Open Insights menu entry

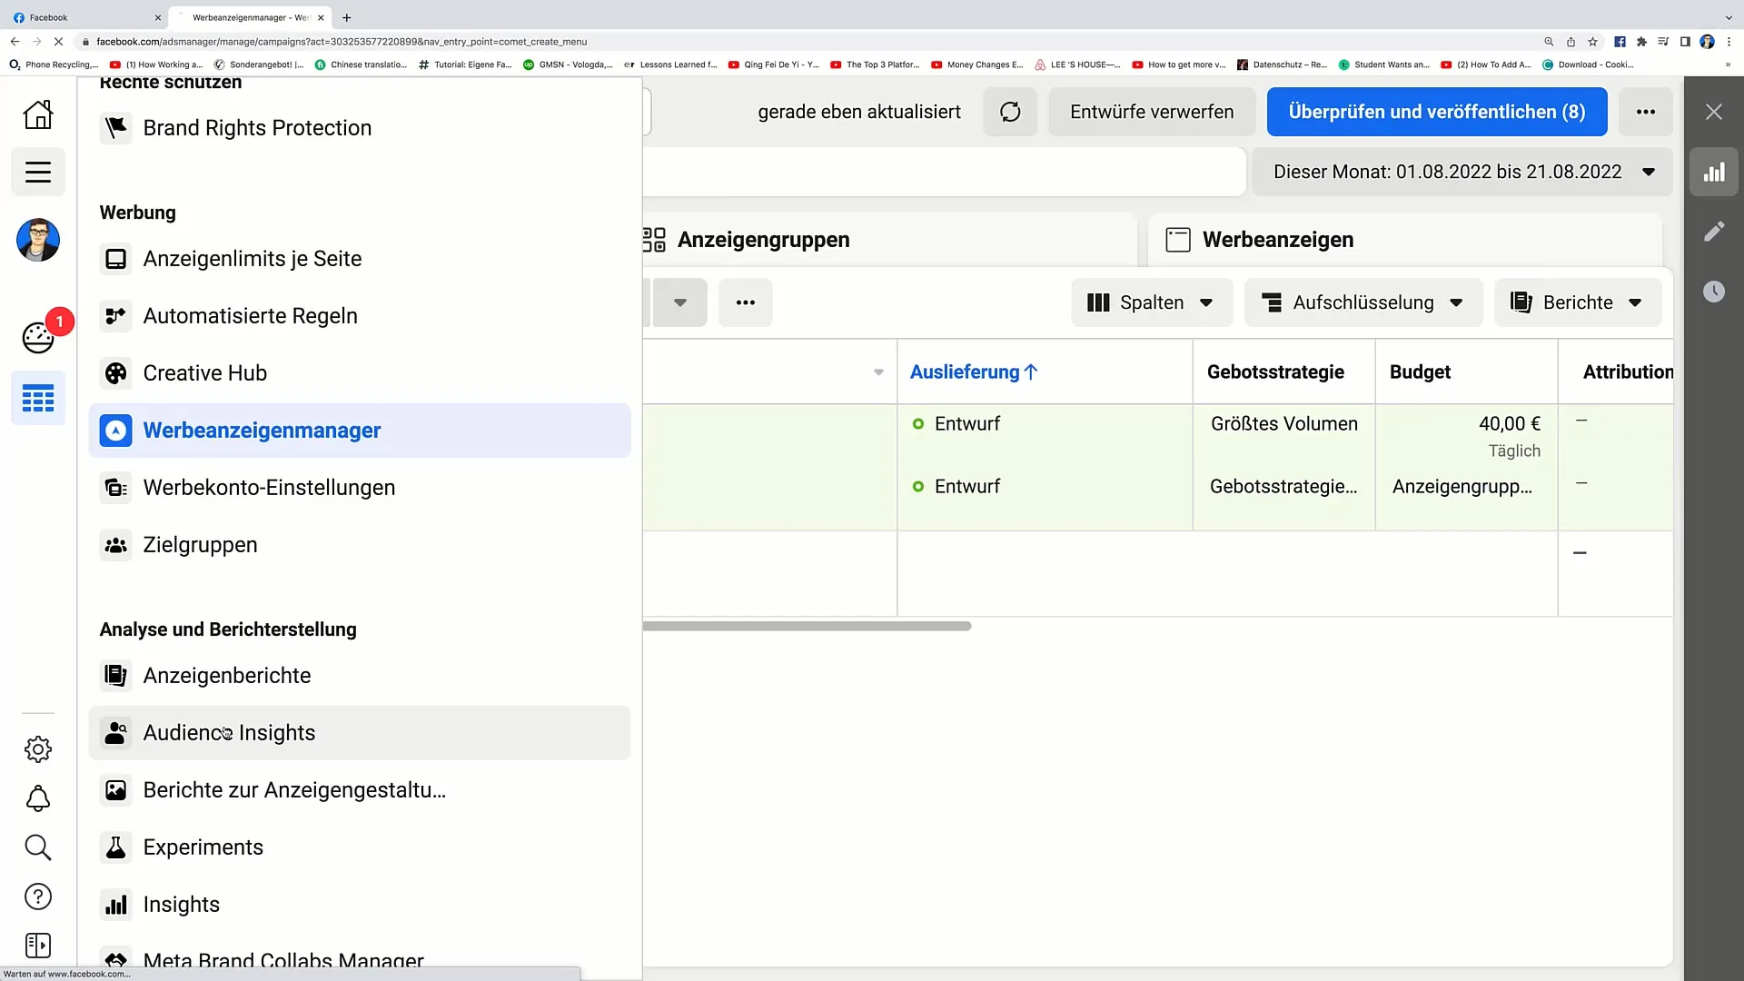[360, 905]
